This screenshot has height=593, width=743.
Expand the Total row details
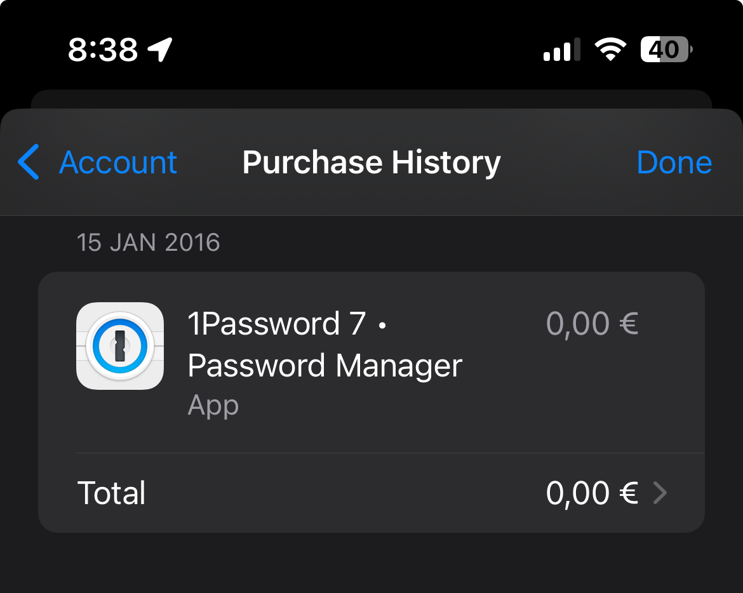(x=371, y=493)
